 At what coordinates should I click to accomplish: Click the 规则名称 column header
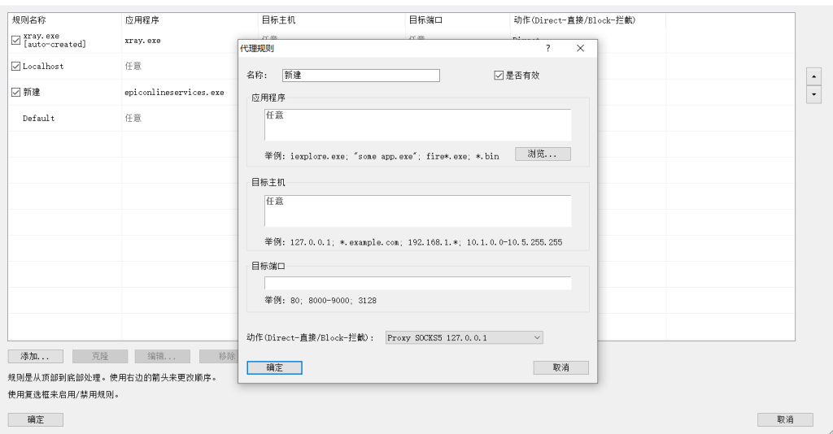(x=64, y=20)
